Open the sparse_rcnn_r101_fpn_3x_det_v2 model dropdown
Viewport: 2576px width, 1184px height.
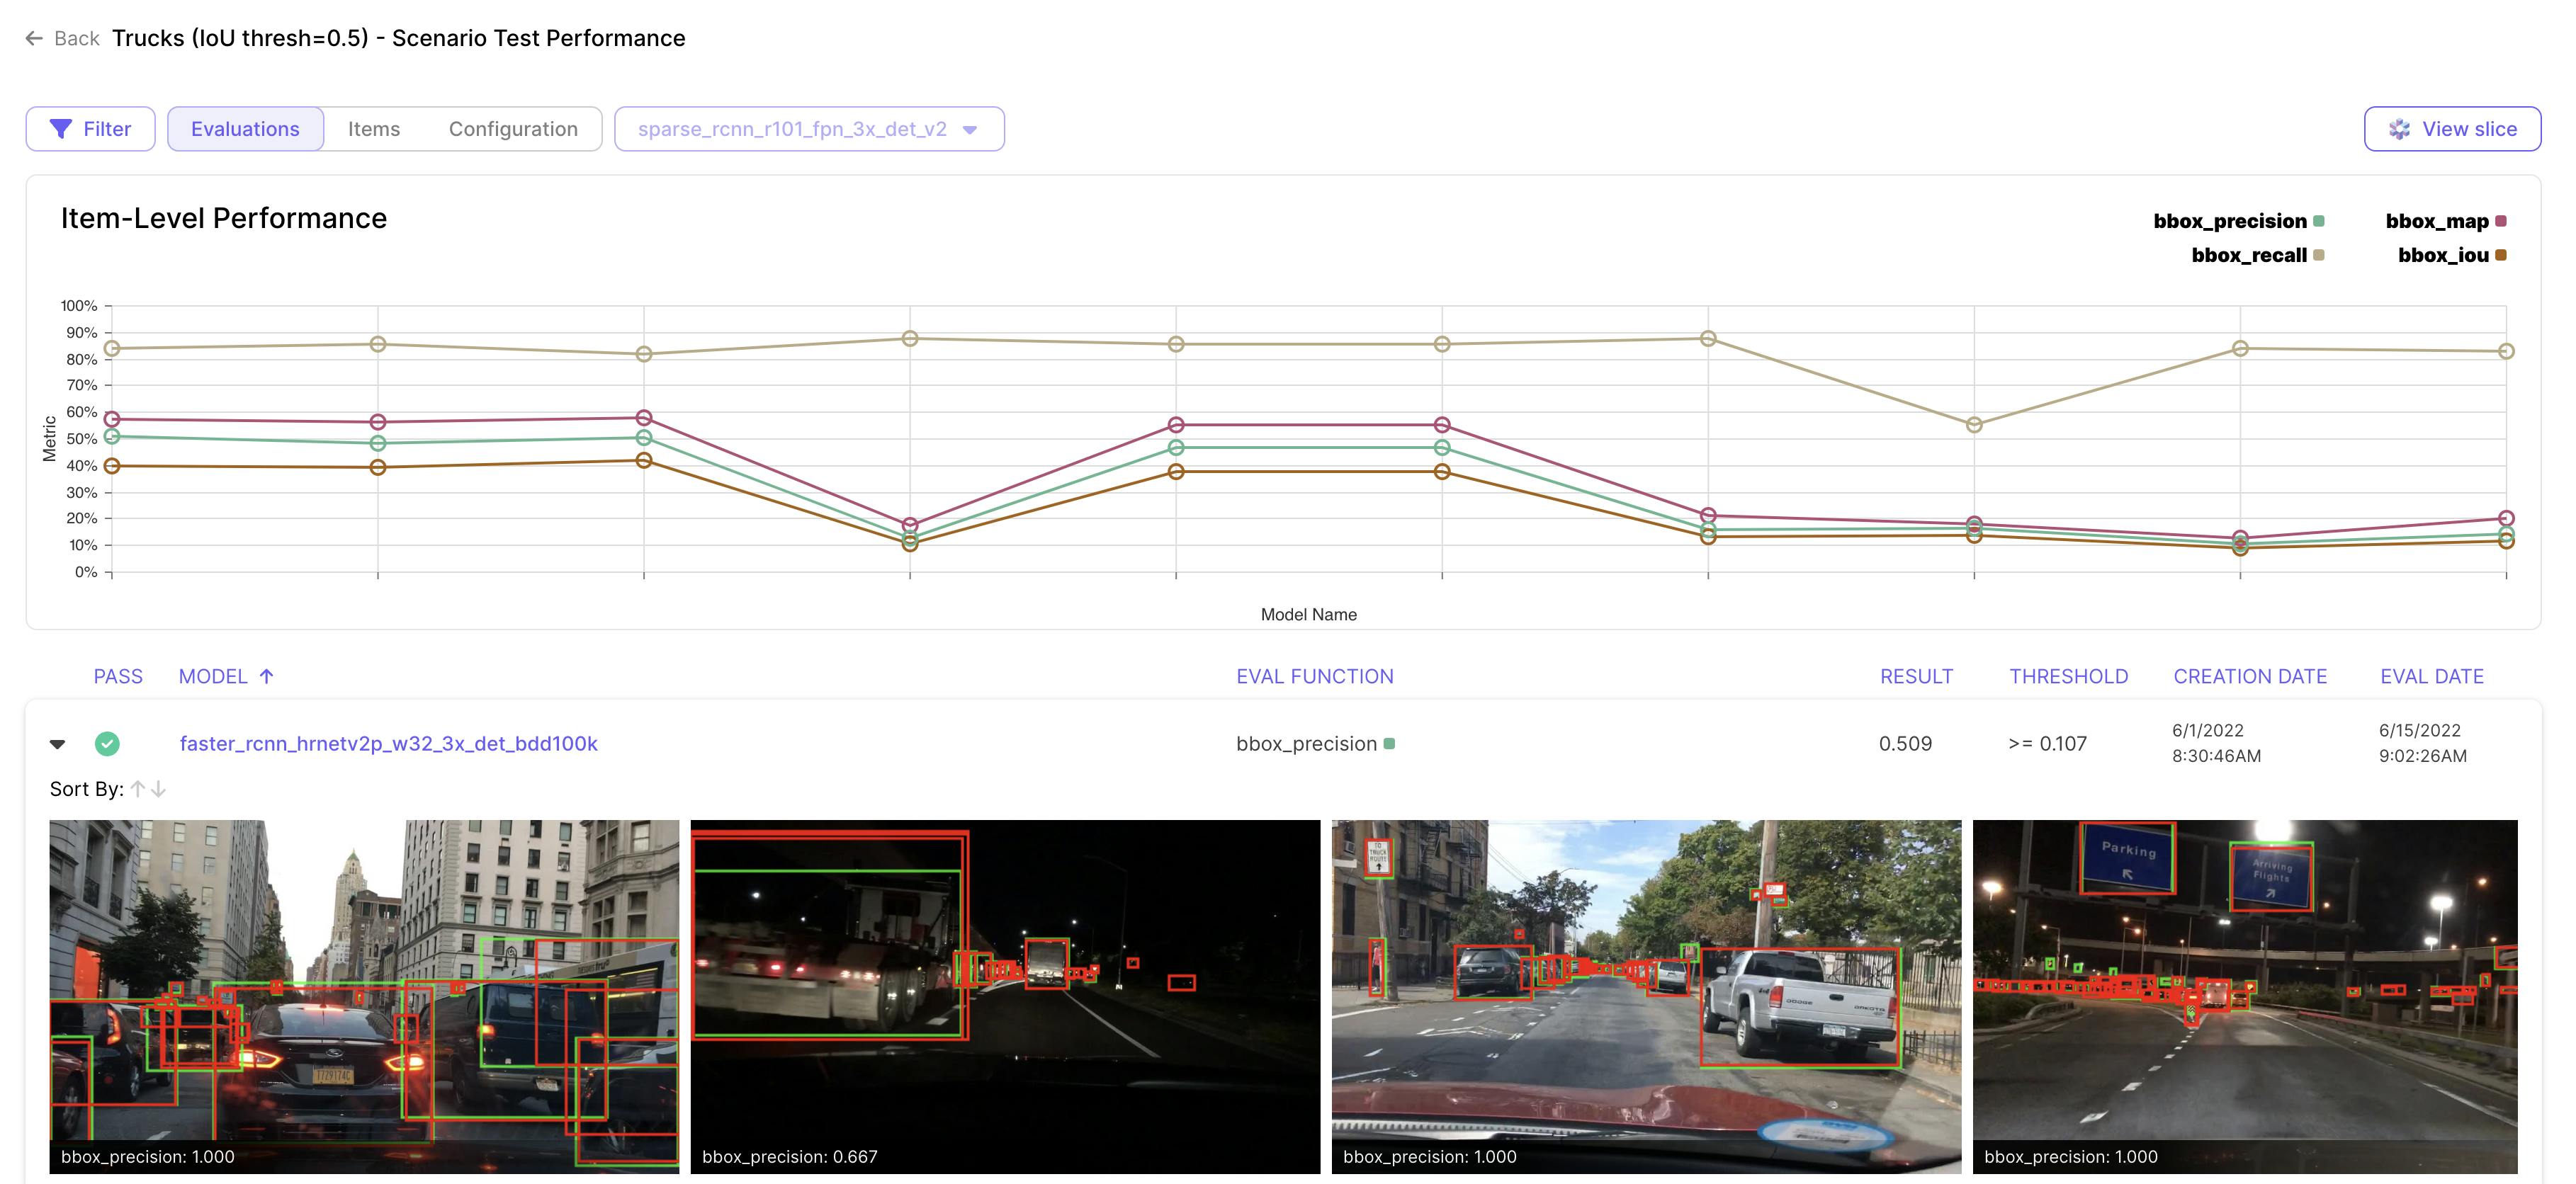coord(791,129)
